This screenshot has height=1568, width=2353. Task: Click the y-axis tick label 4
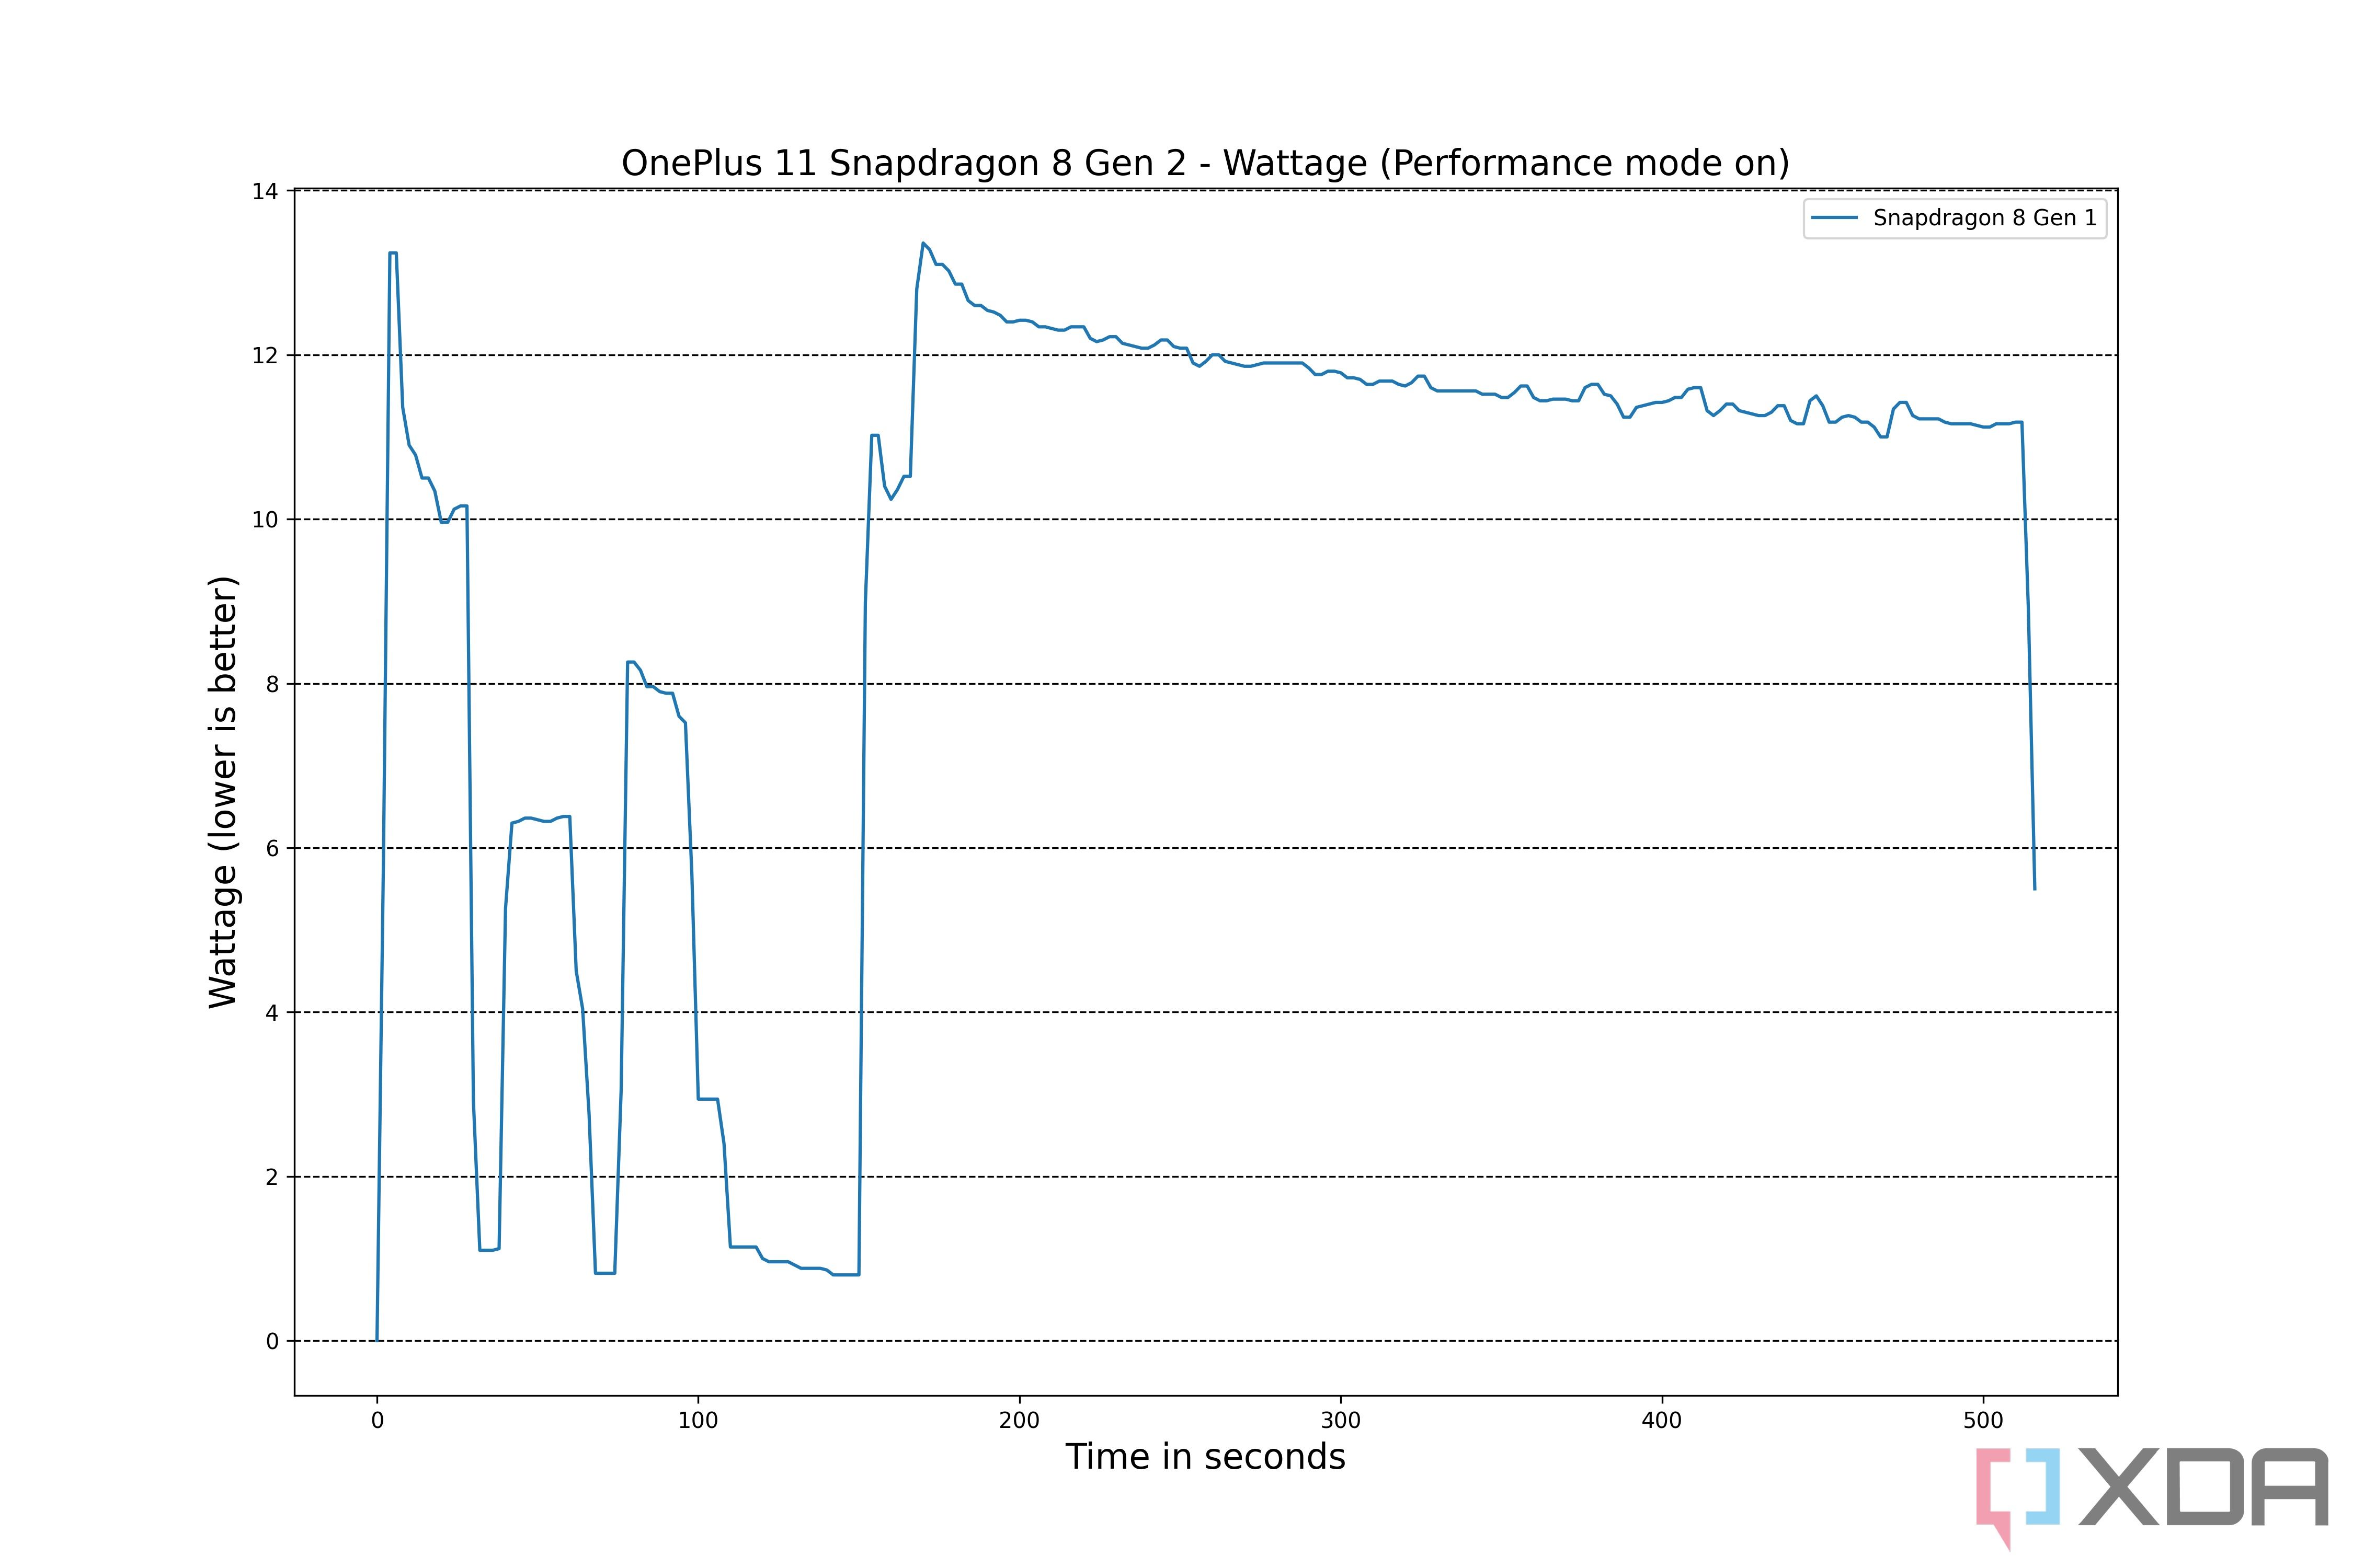[272, 1013]
